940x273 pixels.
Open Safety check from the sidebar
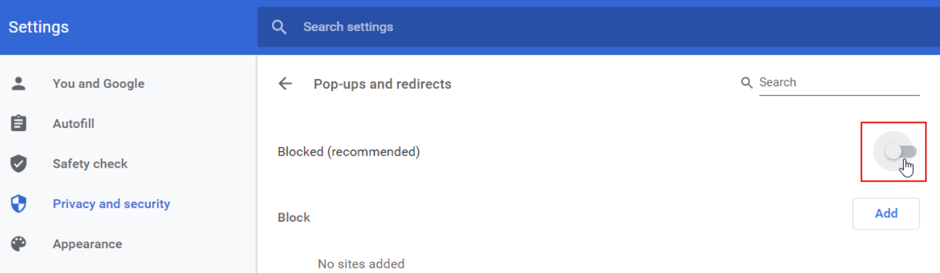pyautogui.click(x=90, y=164)
